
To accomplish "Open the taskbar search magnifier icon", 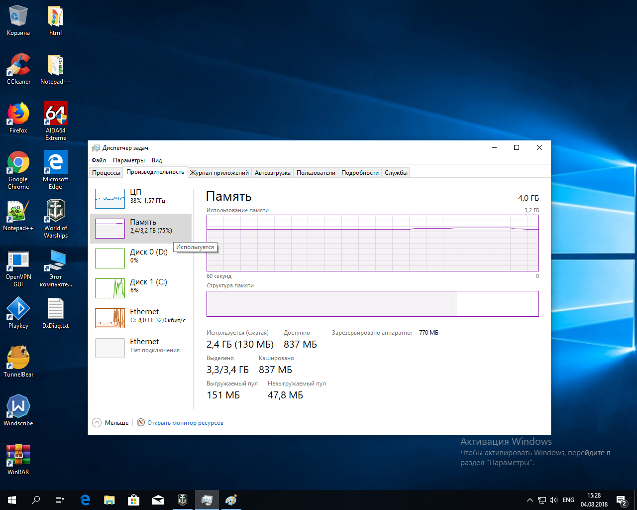I will 36,500.
